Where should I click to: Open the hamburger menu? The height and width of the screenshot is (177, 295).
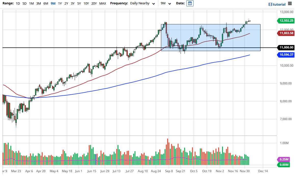click(x=290, y=4)
